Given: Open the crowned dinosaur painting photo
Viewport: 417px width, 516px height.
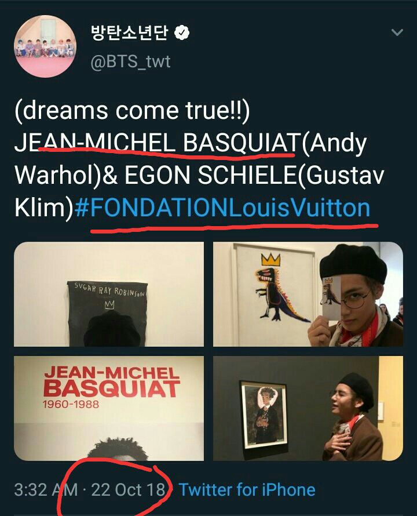Looking at the screenshot, I should tap(308, 294).
